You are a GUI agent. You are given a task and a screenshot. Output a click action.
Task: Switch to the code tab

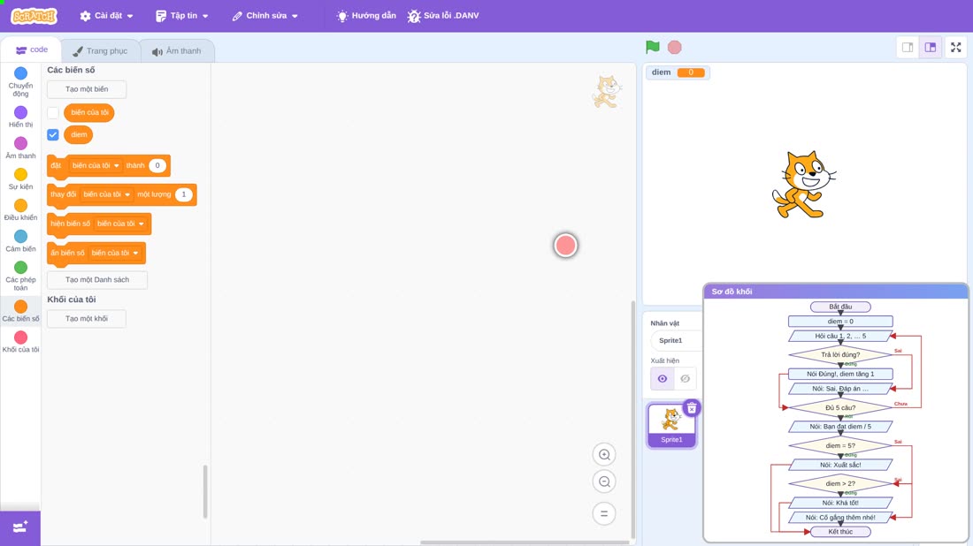[x=31, y=49]
